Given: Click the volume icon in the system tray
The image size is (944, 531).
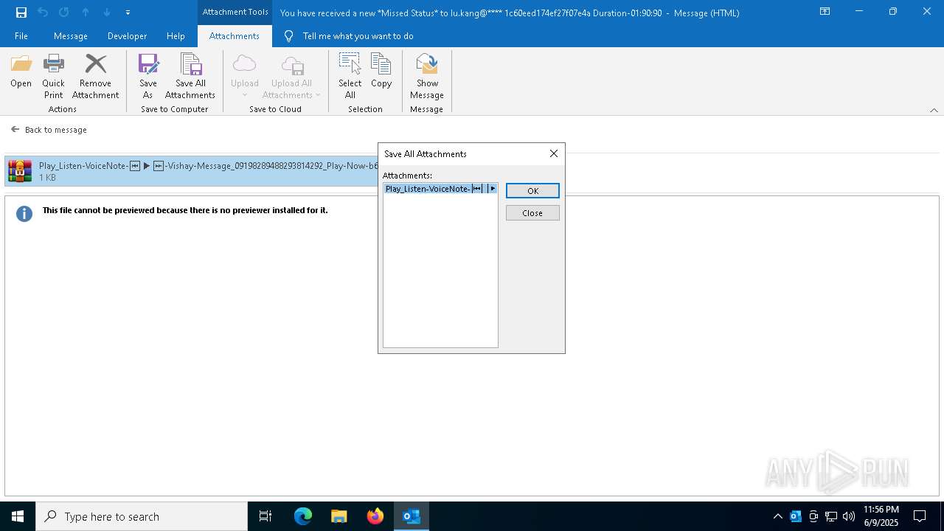Looking at the screenshot, I should (849, 516).
